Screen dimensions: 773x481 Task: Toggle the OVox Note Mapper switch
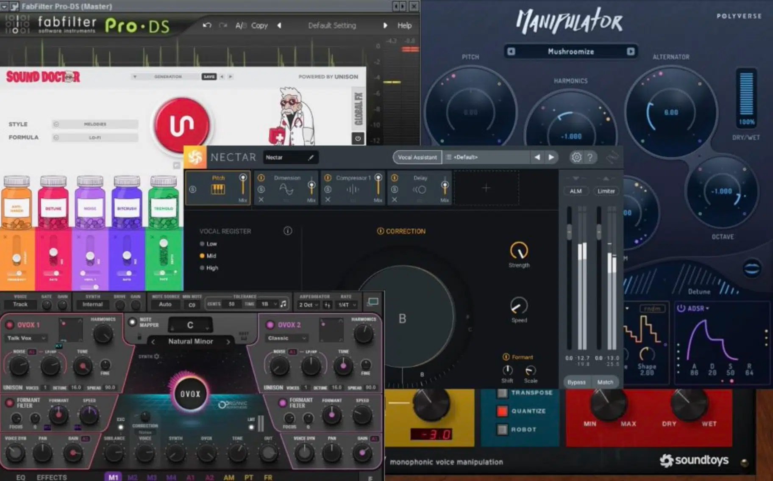tap(133, 322)
